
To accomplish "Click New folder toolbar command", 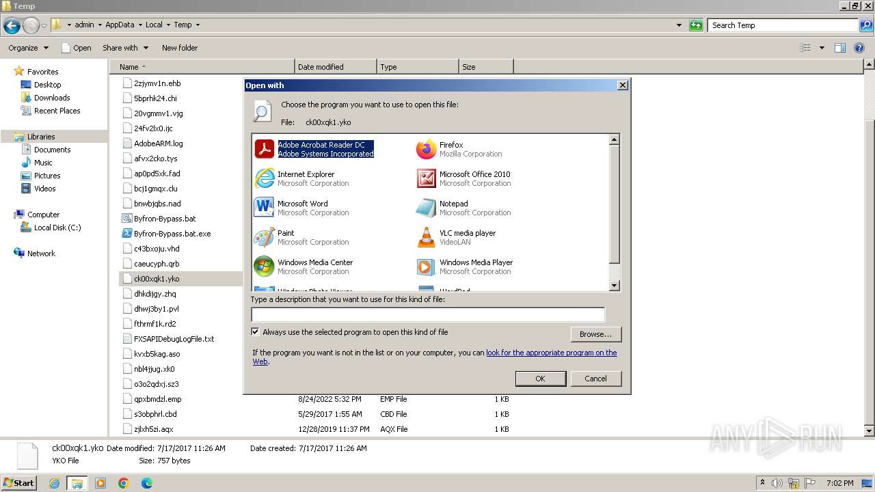I will pyautogui.click(x=180, y=48).
